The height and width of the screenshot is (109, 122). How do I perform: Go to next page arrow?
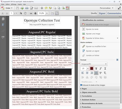tap(7, 13)
